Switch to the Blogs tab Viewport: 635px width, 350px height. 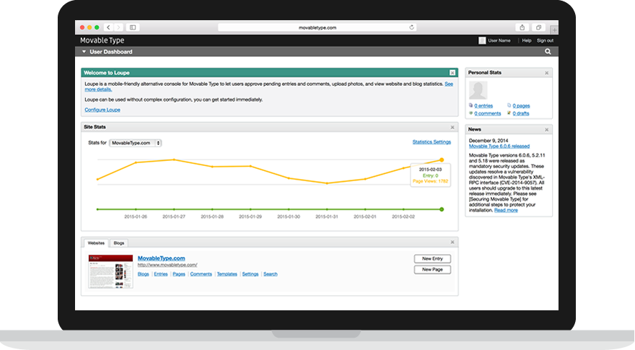tap(118, 243)
